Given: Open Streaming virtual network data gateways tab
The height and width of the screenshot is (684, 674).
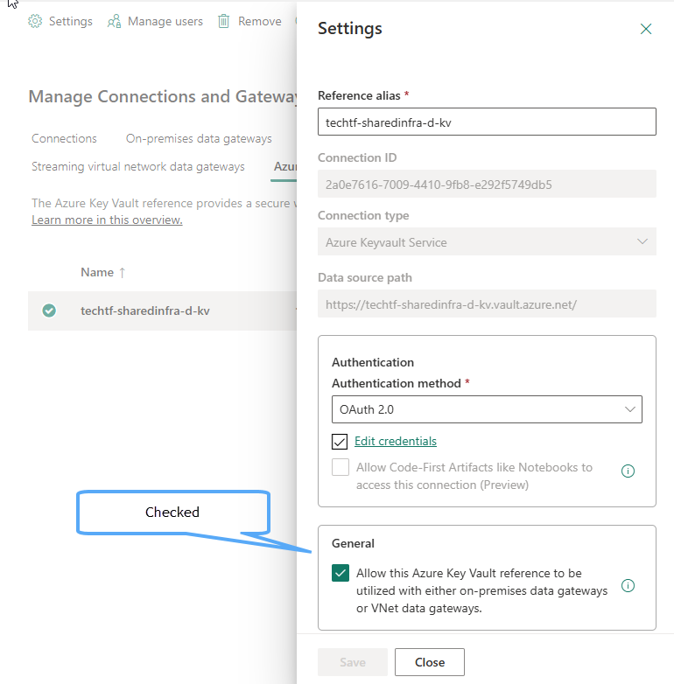Looking at the screenshot, I should click(138, 167).
